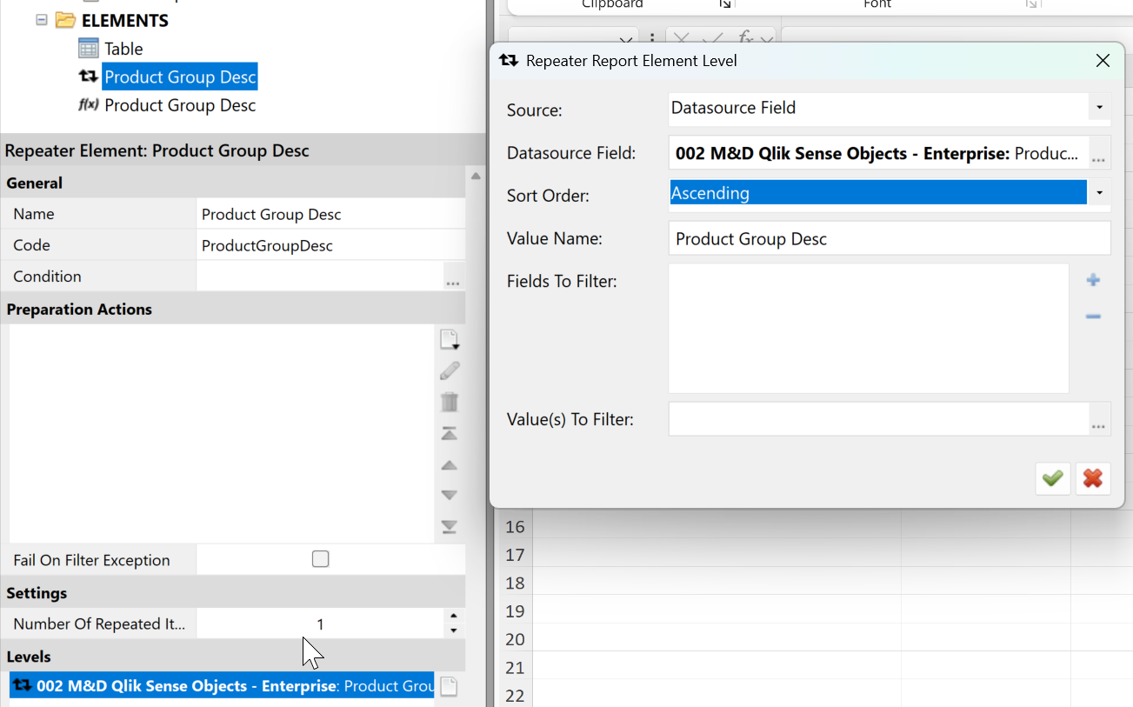Increase the Number Of Repeated Items value
Screen dimensions: 1133x707
453,617
